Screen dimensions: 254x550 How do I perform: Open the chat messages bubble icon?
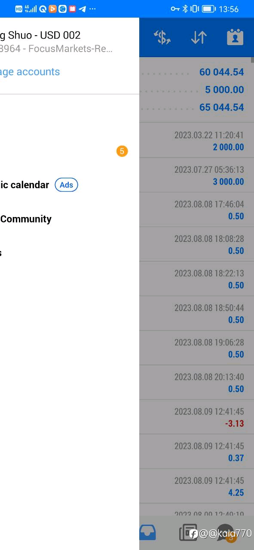(x=226, y=533)
